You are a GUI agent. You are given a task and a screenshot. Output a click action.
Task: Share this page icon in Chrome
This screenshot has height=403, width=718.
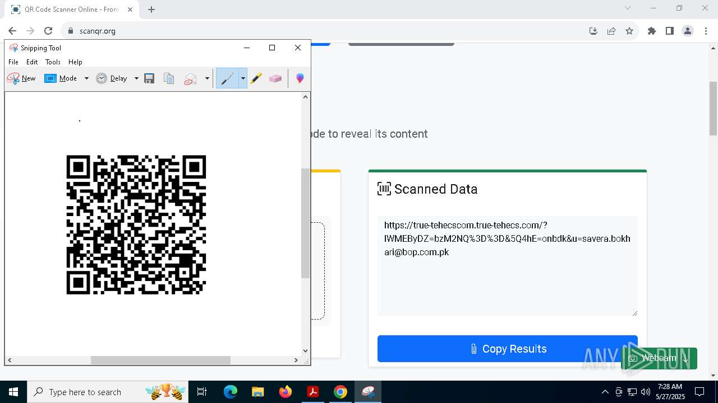(611, 31)
